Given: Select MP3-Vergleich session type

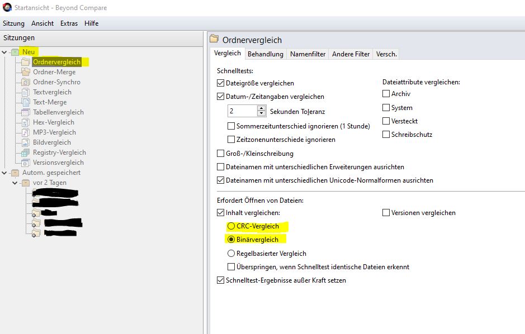Looking at the screenshot, I should pos(54,132).
